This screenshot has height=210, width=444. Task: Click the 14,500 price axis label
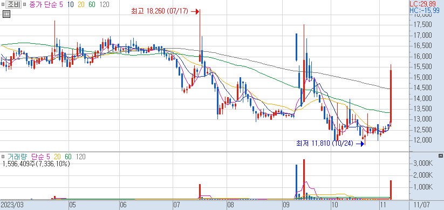423,87
